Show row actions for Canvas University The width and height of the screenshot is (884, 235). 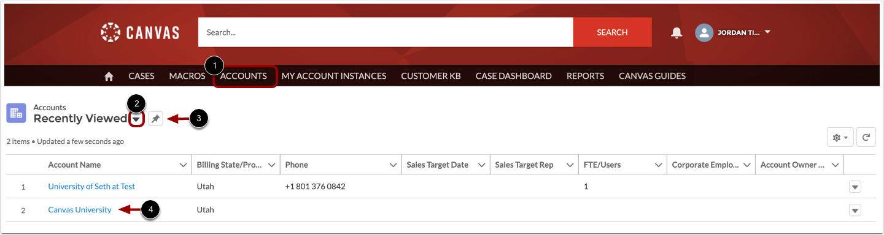[x=855, y=210]
